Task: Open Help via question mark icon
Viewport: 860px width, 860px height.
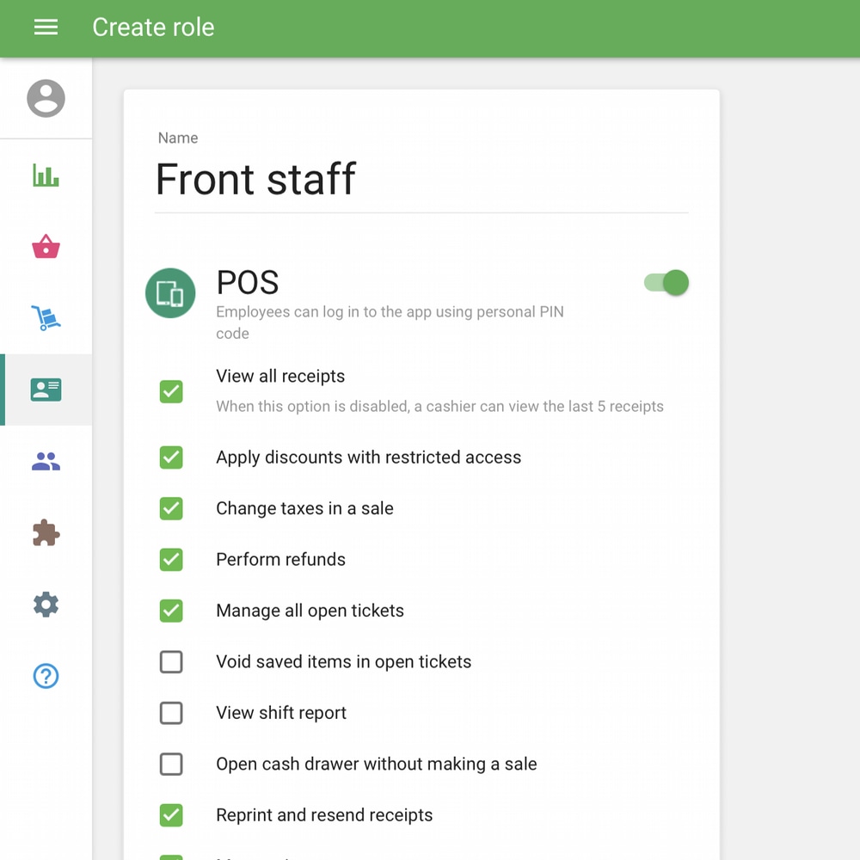Action: [x=46, y=676]
